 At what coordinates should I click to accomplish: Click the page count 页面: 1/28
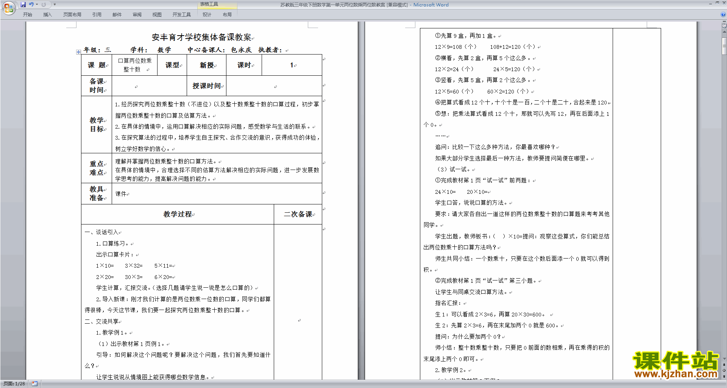point(14,384)
